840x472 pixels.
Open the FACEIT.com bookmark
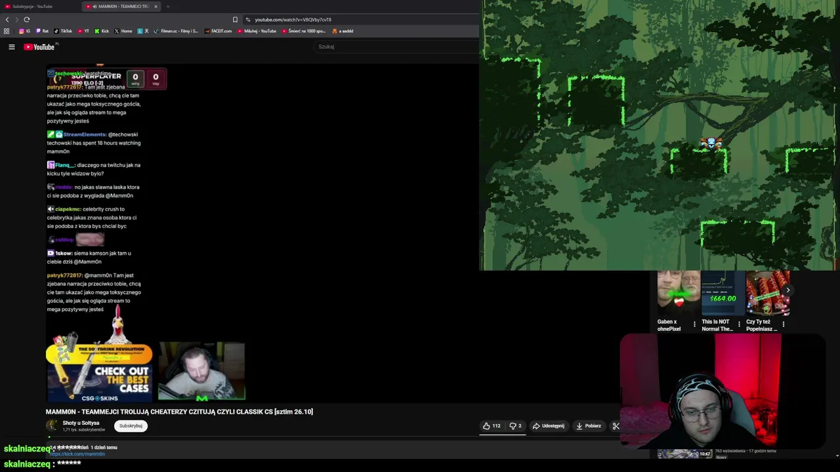coord(218,31)
